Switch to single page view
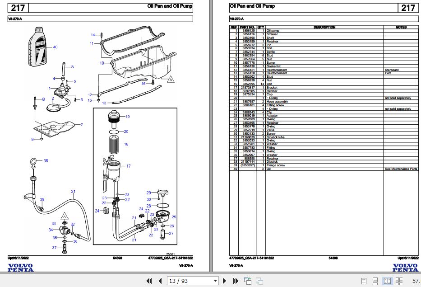The width and height of the screenshot is (421, 287). pyautogui.click(x=364, y=281)
